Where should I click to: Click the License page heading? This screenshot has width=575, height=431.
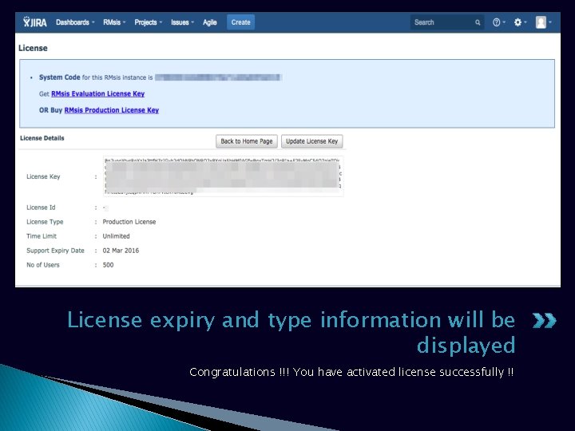[33, 48]
